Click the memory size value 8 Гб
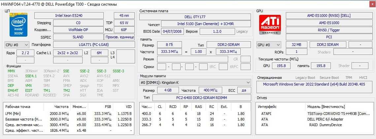 [170, 45]
